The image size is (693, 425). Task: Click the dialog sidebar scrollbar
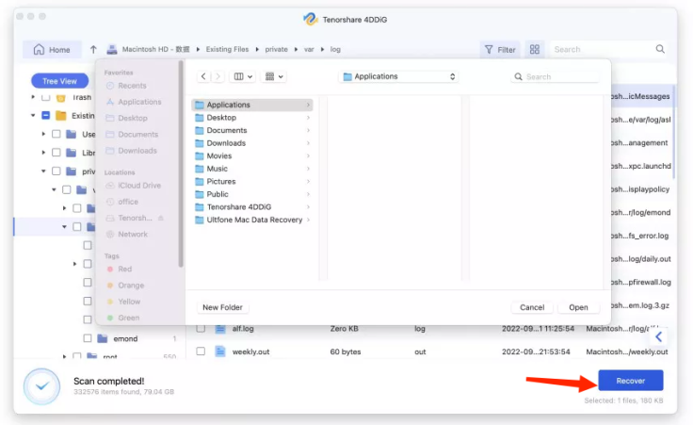(x=181, y=165)
